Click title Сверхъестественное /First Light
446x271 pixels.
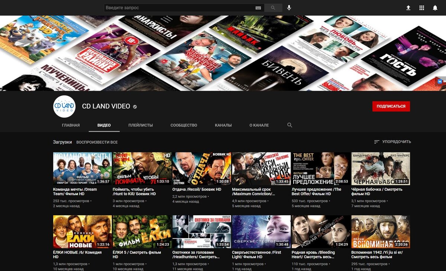[x=256, y=255]
